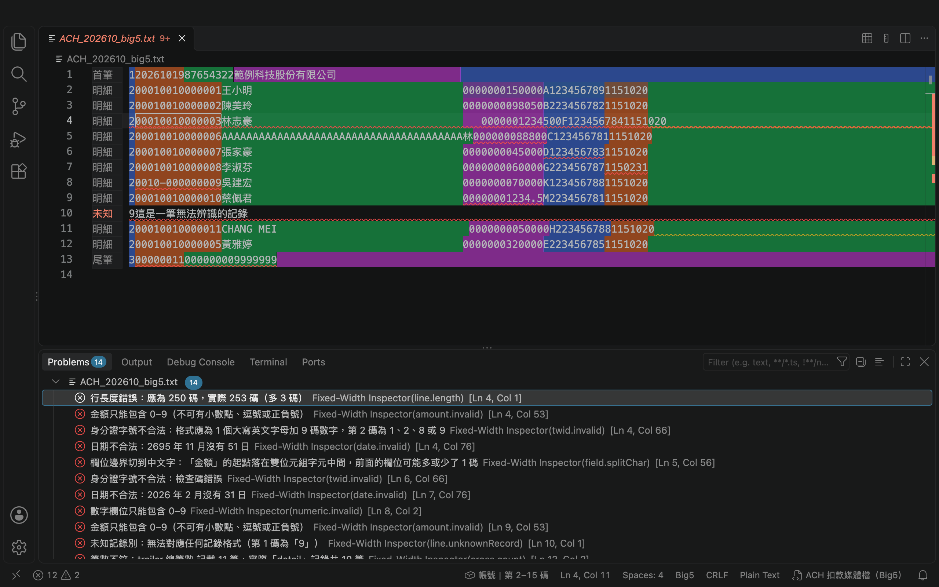Viewport: 939px width, 587px height.
Task: Open notifications bell in status bar
Action: [x=923, y=575]
